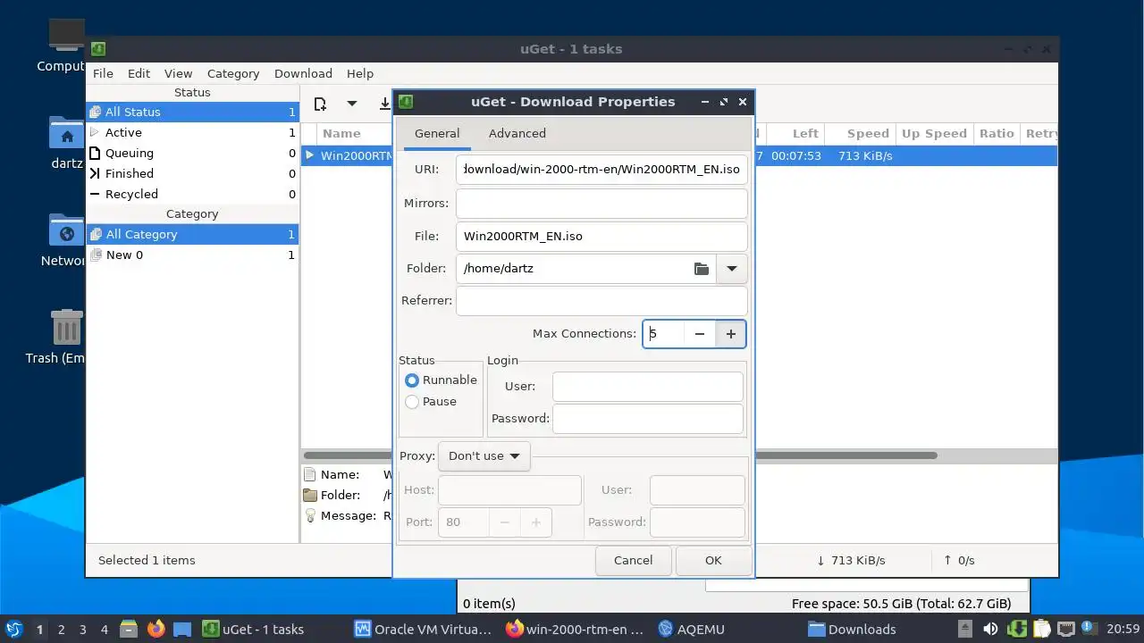Select the Active status row
1144x643 pixels.
pos(192,133)
